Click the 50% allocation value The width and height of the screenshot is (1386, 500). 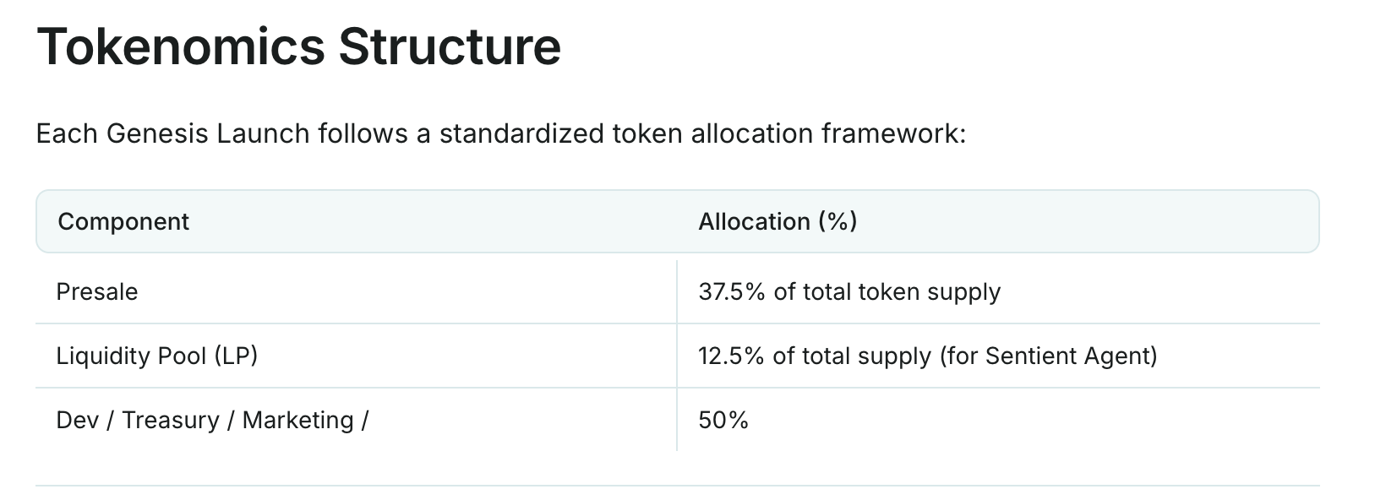click(x=723, y=420)
